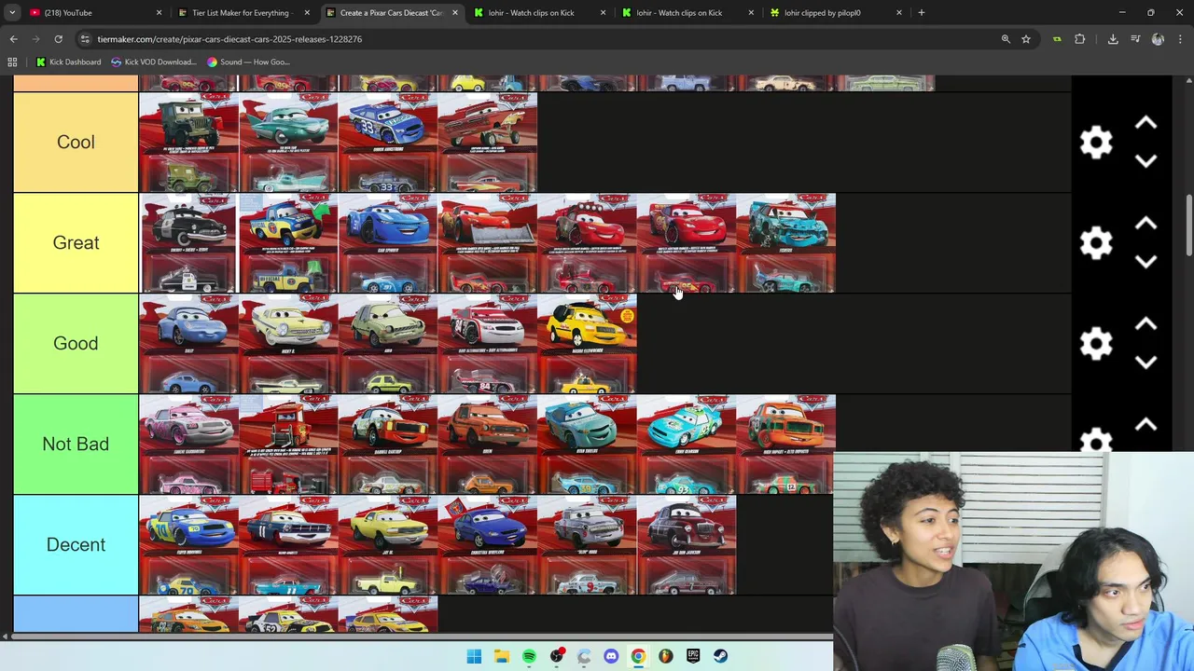Select green army jeep in Cool tier
The width and height of the screenshot is (1194, 671).
tap(188, 143)
